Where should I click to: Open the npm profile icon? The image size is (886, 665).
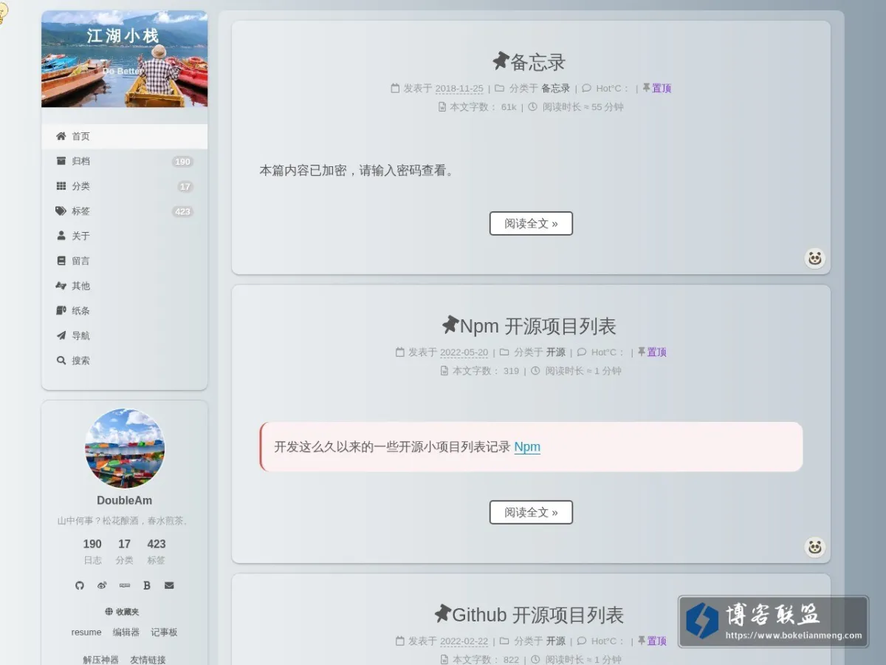point(125,585)
